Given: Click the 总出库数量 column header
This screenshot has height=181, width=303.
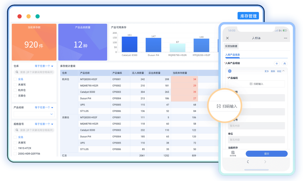Looking at the screenshot, I should 159,73.
